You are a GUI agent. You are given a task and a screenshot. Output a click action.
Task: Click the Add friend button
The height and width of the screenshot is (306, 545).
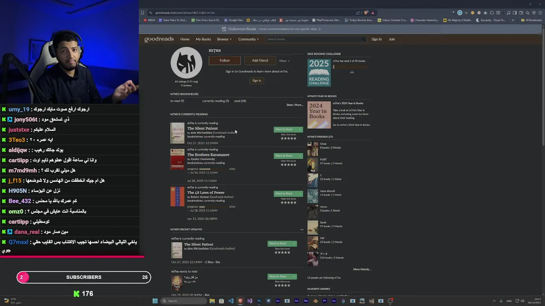click(x=260, y=60)
